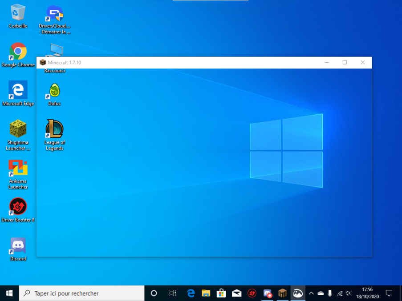Select the DriversCloud desktop shortcut

[x=55, y=20]
